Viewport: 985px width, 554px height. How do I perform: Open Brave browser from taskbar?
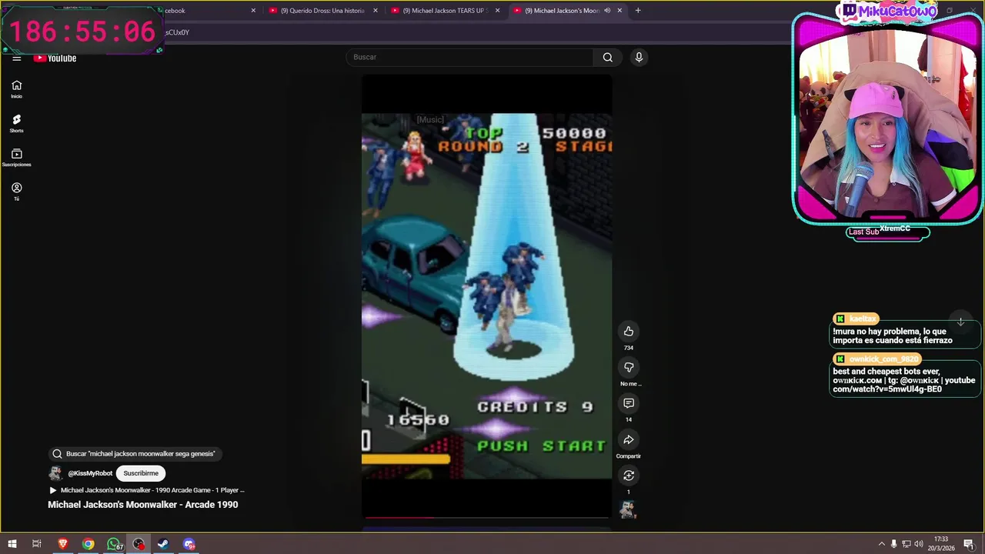[63, 544]
